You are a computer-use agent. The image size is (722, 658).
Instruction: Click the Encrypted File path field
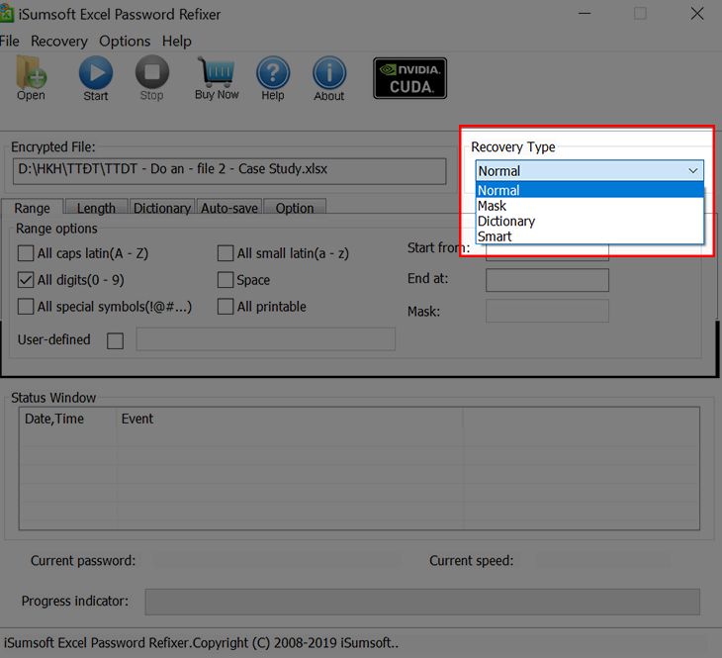[228, 170]
